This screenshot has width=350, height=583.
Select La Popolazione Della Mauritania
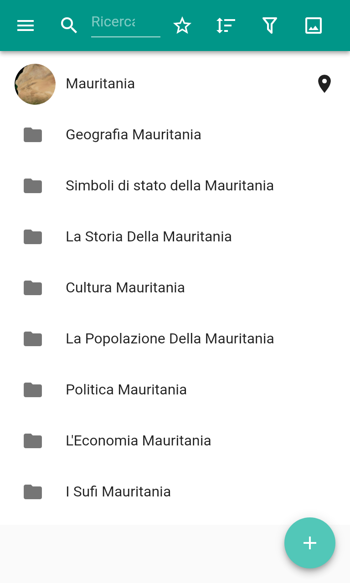pos(170,339)
